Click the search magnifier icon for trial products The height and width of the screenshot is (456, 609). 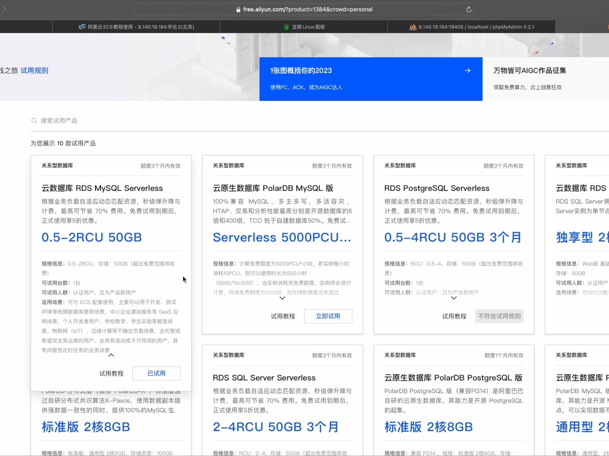[x=34, y=121]
